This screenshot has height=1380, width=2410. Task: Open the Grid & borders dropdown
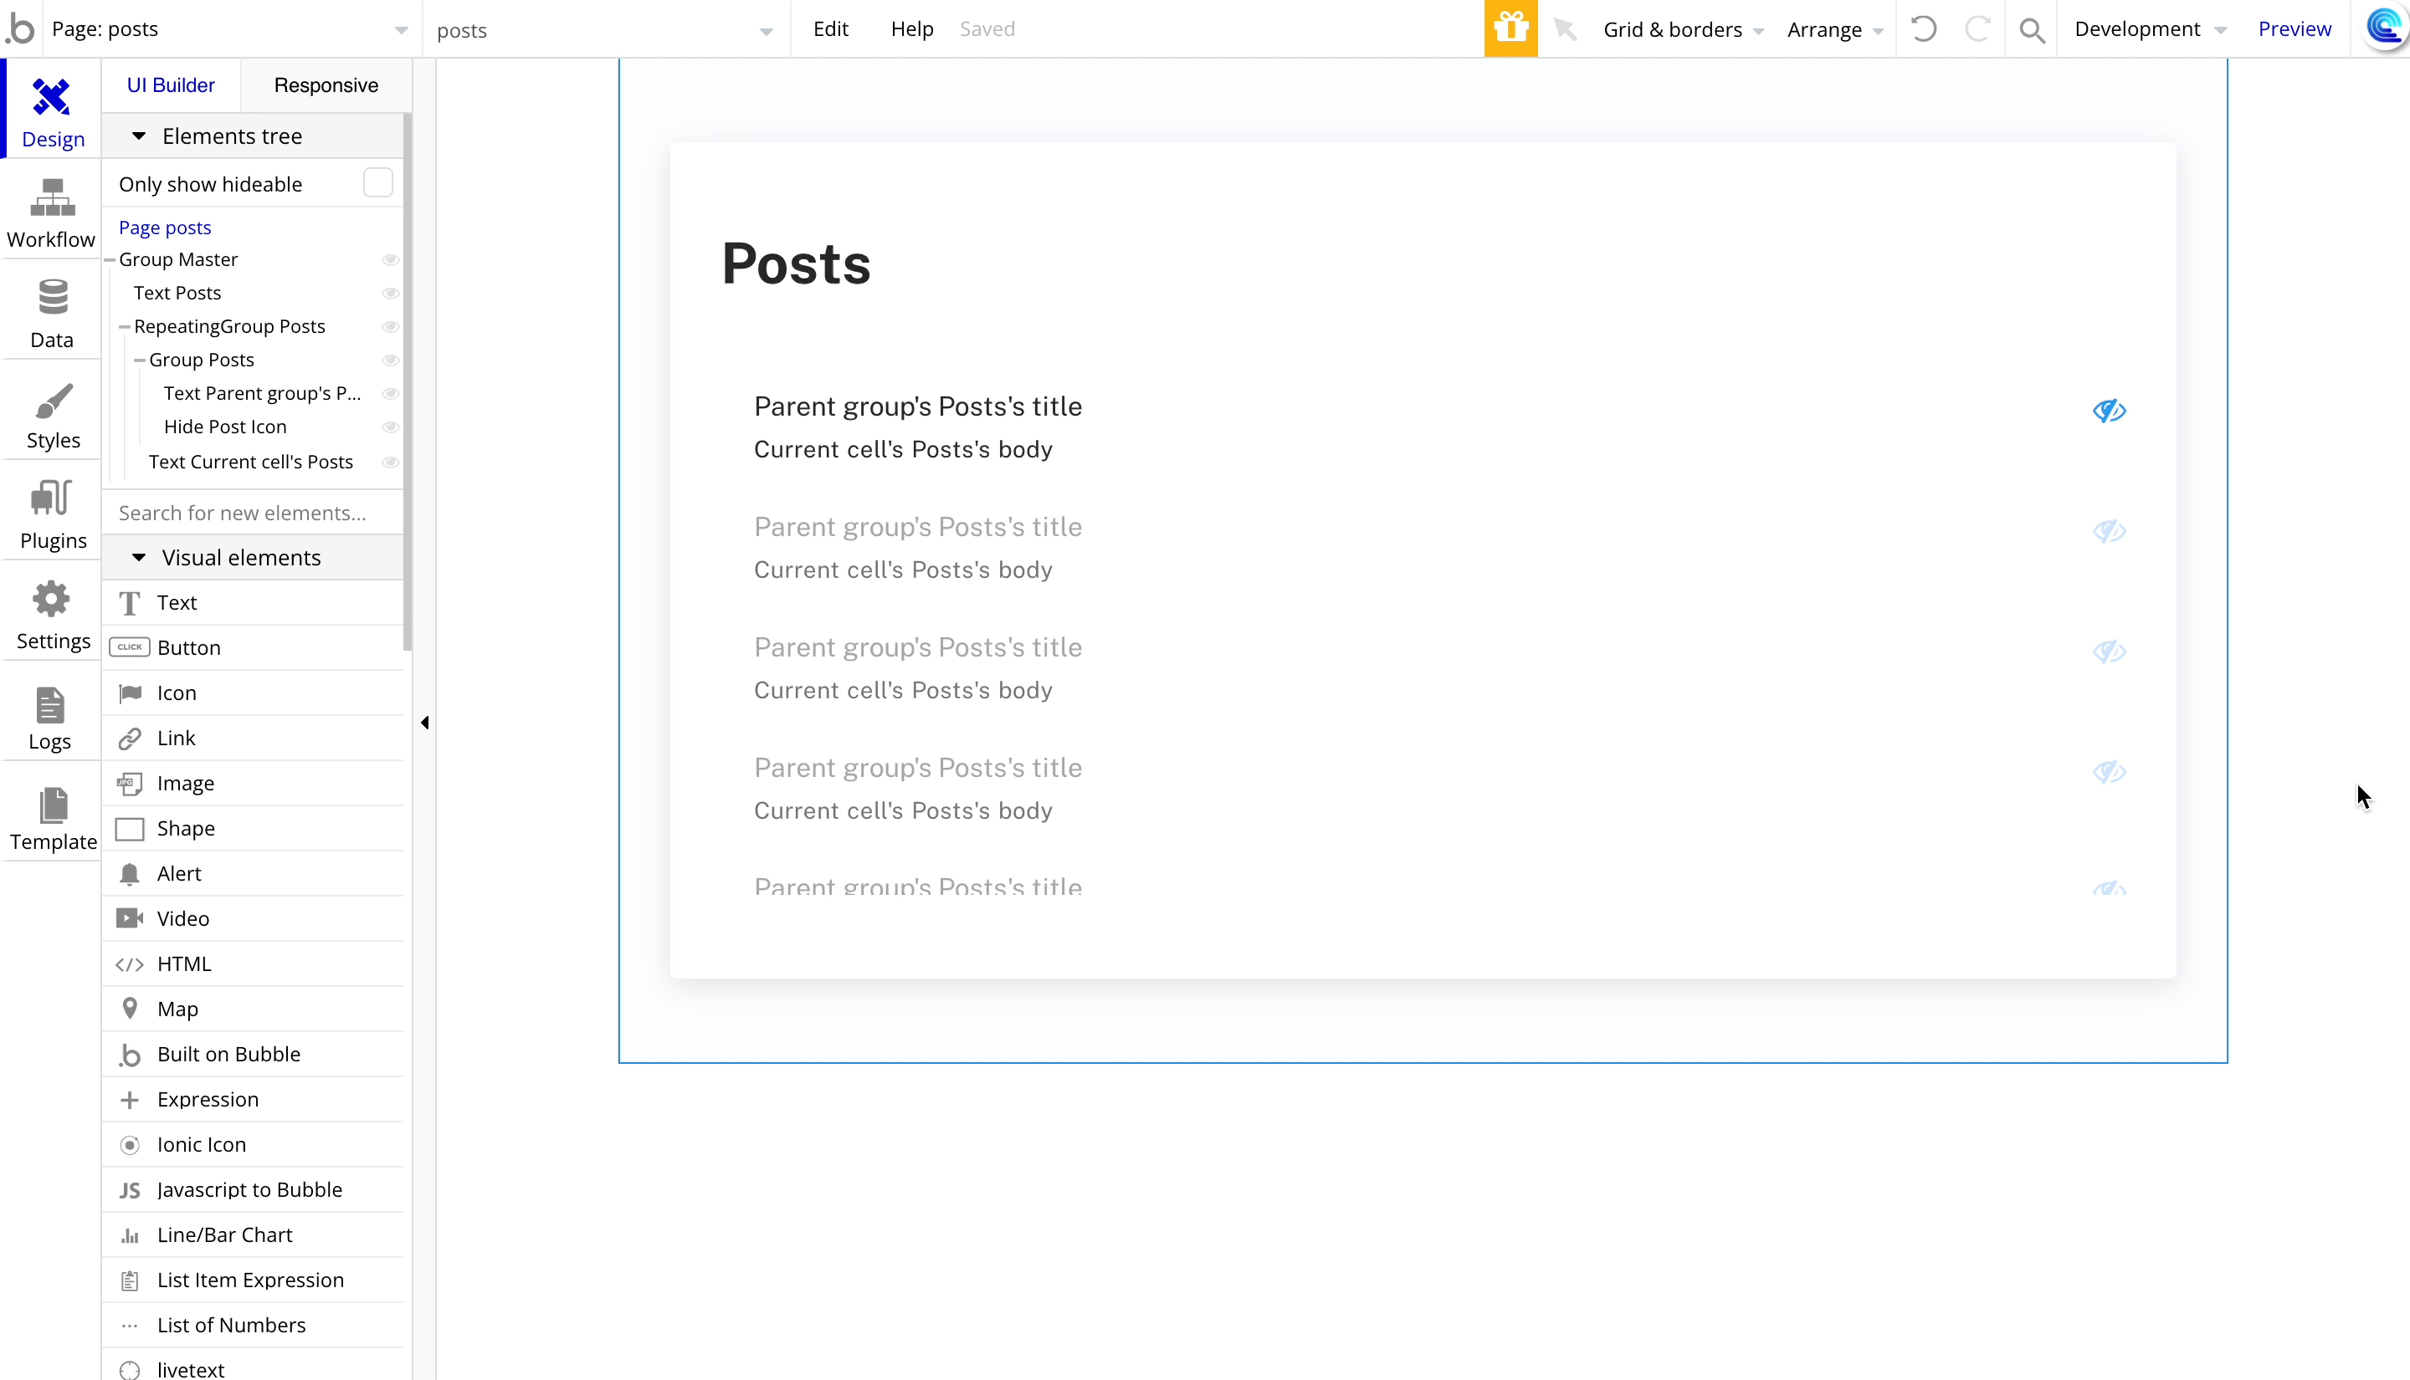1683,29
